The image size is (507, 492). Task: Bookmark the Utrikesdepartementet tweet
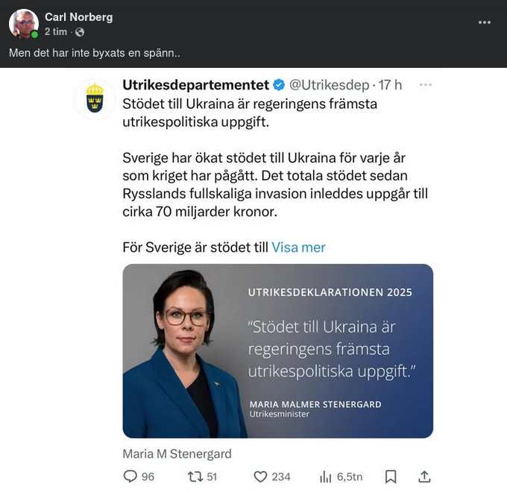(x=390, y=476)
